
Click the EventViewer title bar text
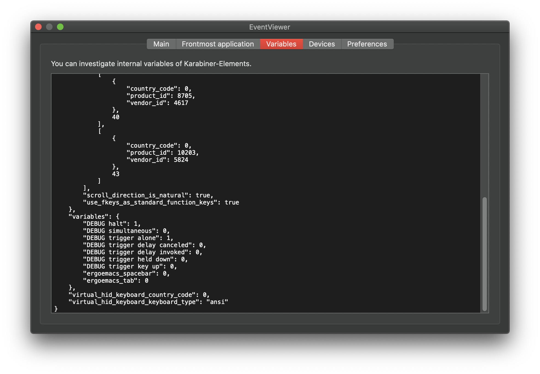click(x=269, y=27)
